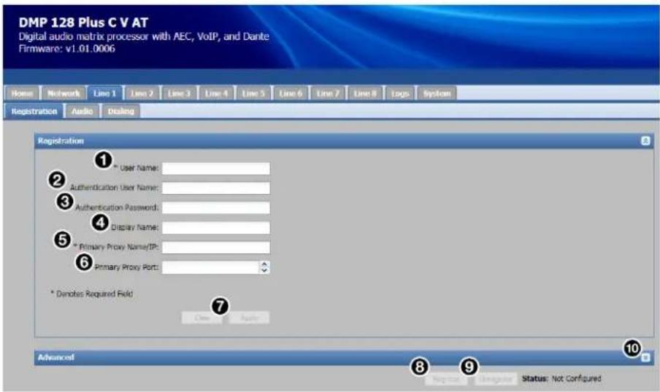The width and height of the screenshot is (660, 392).
Task: Open the Registration sub-tab
Action: [x=34, y=111]
